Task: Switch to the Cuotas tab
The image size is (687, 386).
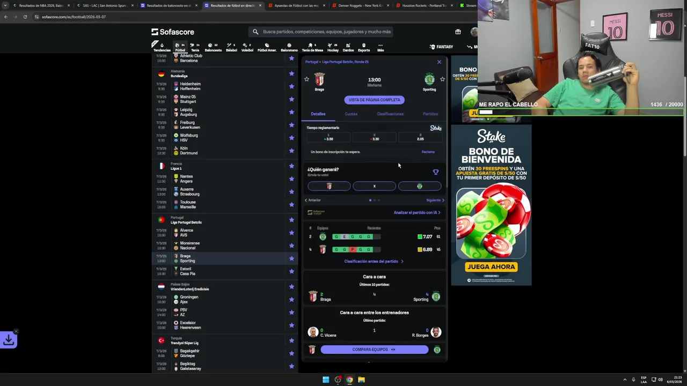Action: point(351,114)
